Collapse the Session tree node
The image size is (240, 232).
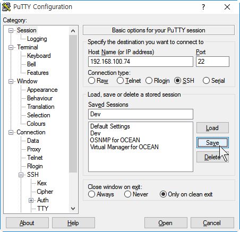pyautogui.click(x=11, y=30)
